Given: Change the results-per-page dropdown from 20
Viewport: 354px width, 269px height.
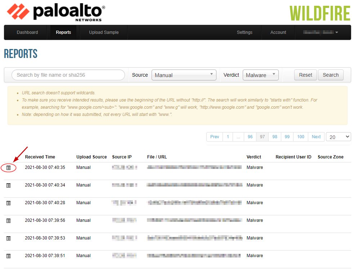Looking at the screenshot, I should coord(338,136).
